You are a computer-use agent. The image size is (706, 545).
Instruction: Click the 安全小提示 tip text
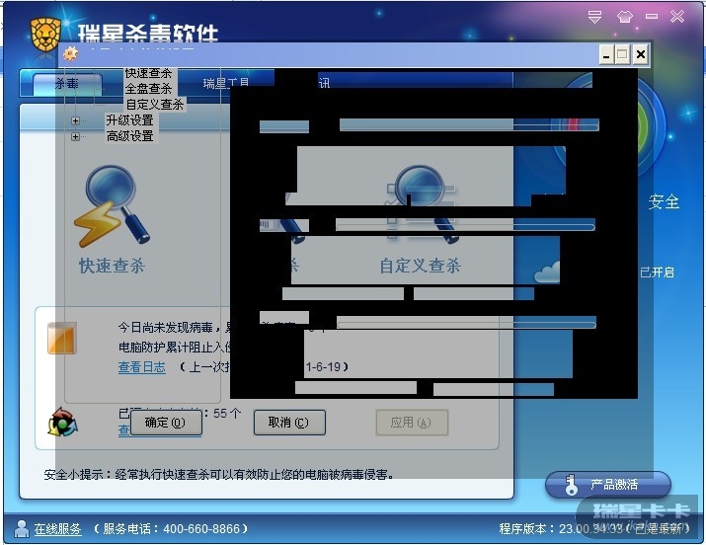(x=219, y=474)
